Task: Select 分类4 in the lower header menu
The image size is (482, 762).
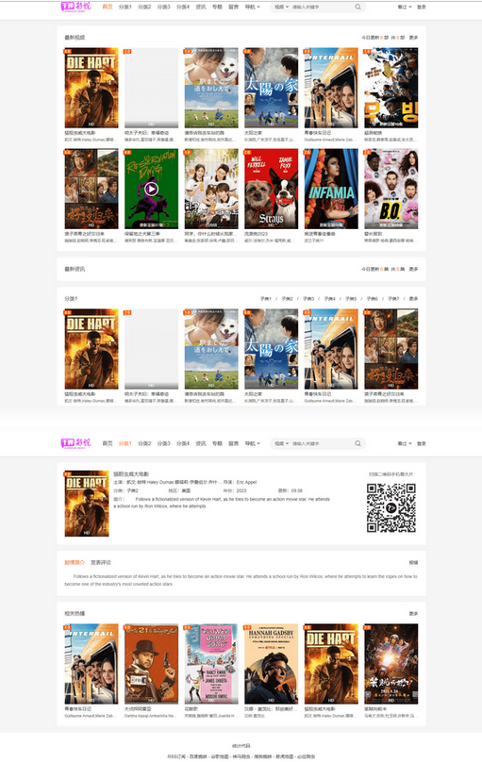Action: [183, 443]
